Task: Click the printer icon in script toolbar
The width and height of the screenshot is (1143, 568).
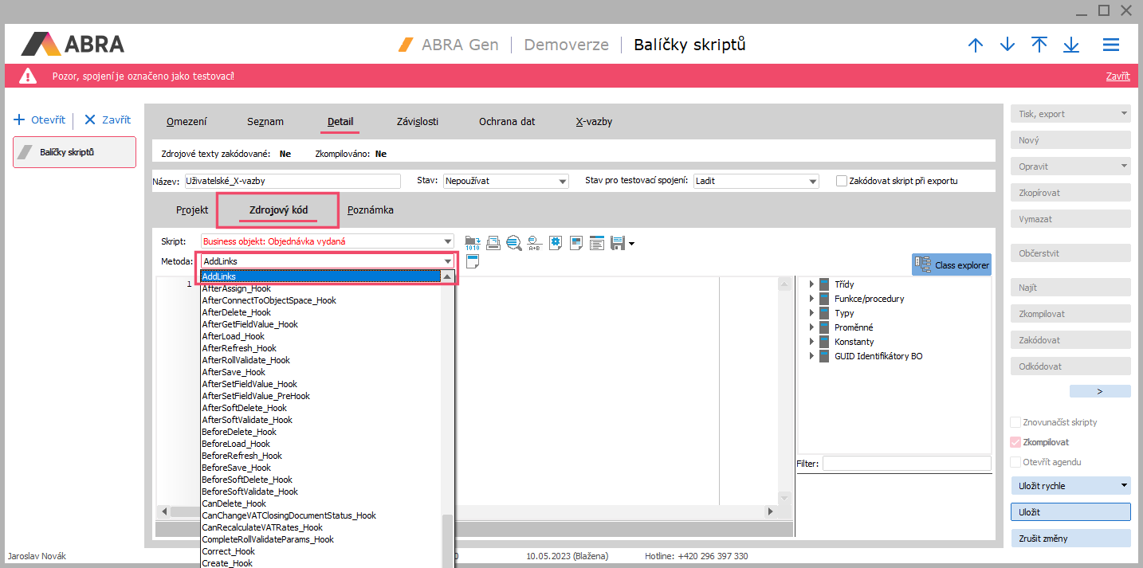Action: [493, 242]
